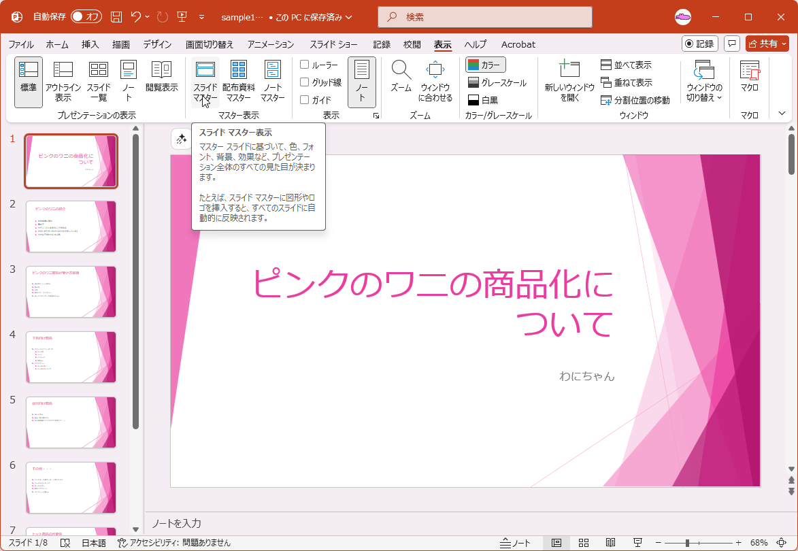Screen dimensions: 798x551
Task: Toggle the 自動保存 autosave switch
Action: (86, 17)
